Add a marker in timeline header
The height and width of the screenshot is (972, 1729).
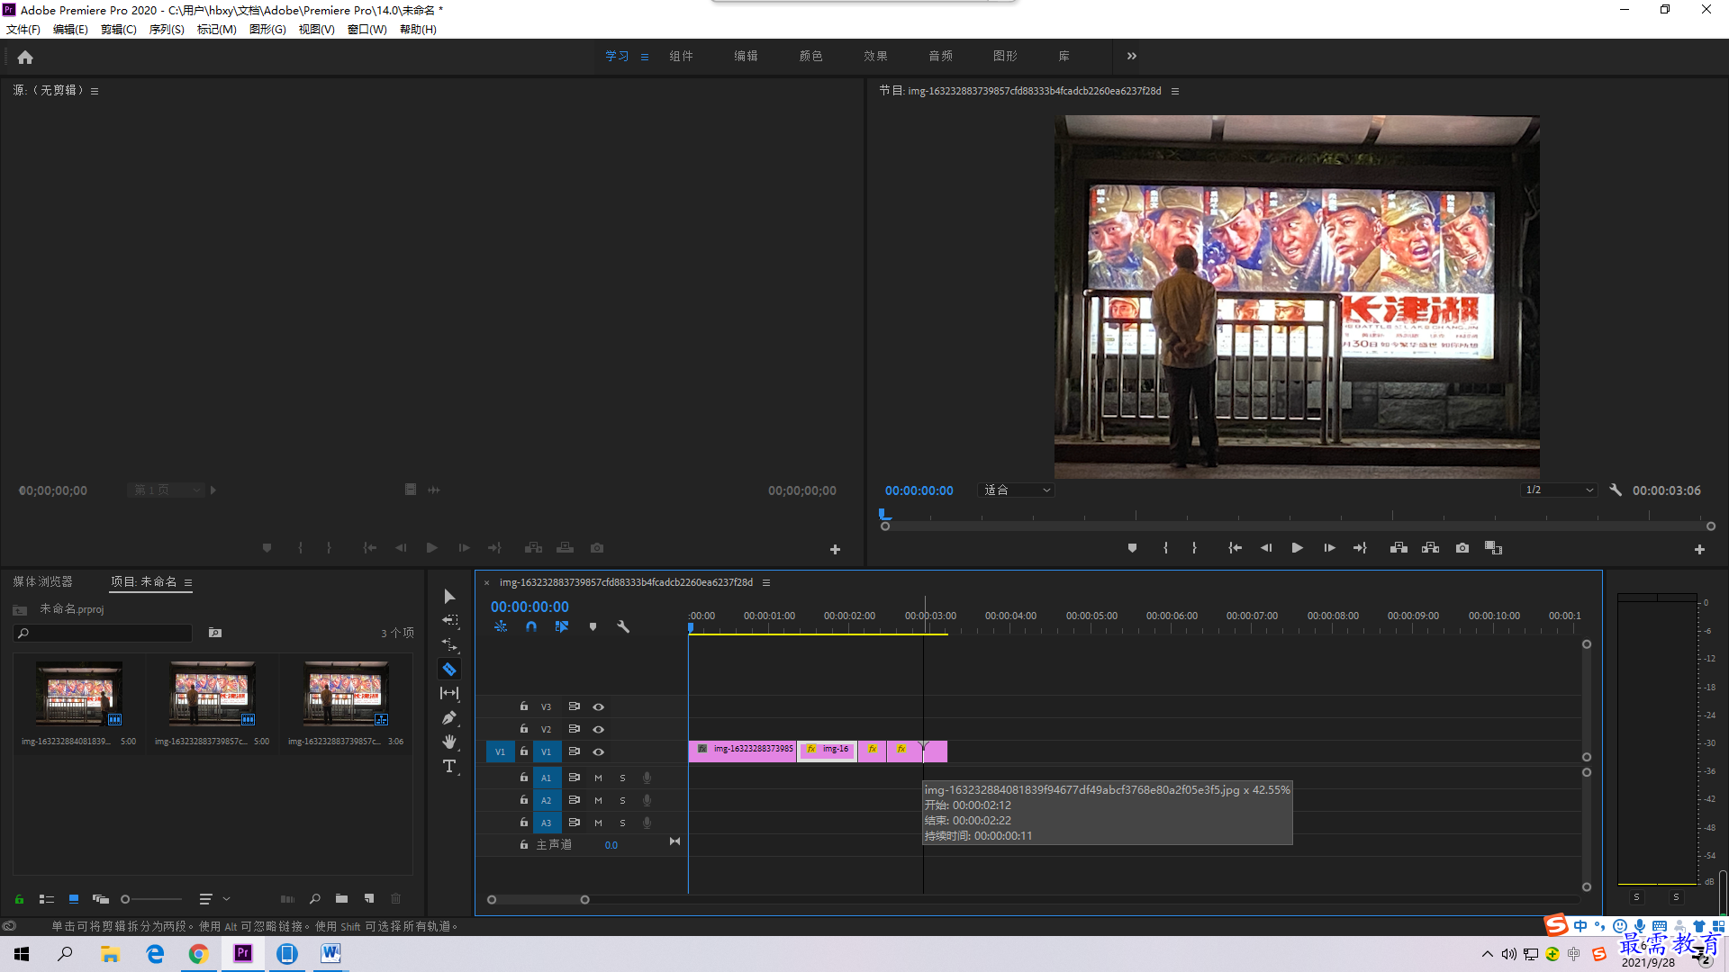pyautogui.click(x=593, y=627)
